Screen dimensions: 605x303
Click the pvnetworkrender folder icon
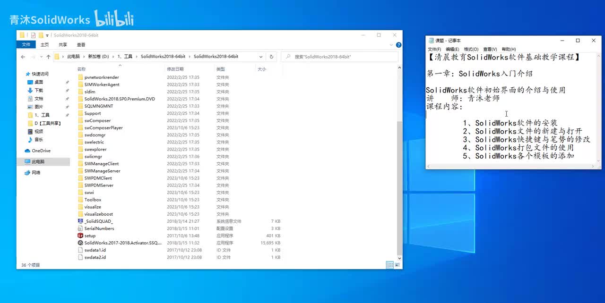click(x=80, y=77)
